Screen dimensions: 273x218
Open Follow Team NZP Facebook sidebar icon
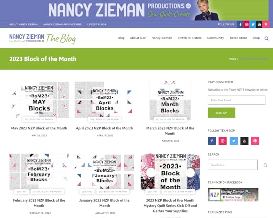pyautogui.click(x=212, y=141)
